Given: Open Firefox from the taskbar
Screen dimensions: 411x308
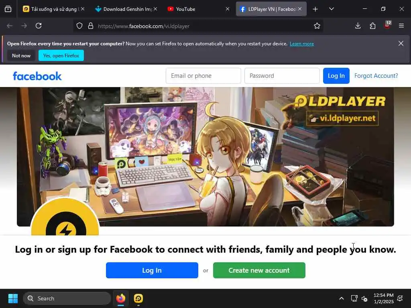Looking at the screenshot, I should [x=121, y=298].
